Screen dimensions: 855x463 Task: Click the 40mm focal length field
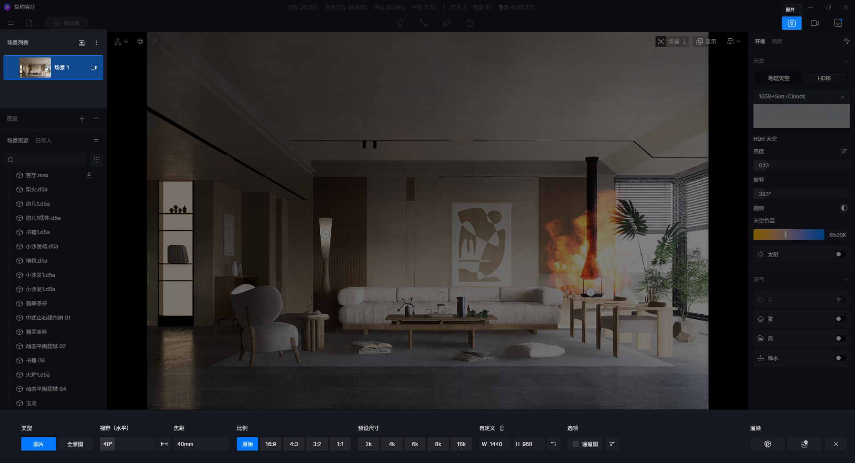[201, 444]
